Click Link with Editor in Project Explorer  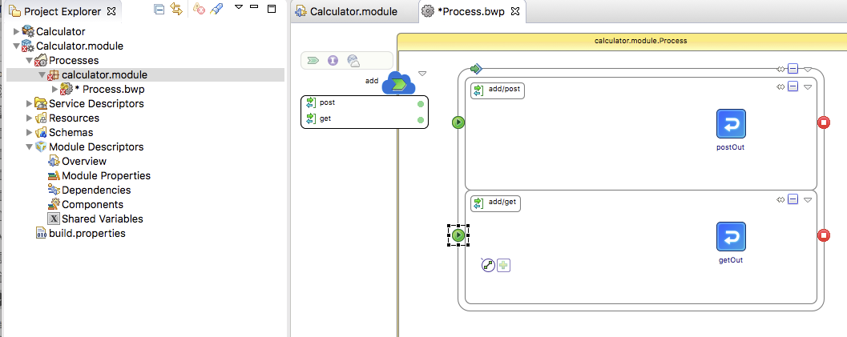[177, 11]
